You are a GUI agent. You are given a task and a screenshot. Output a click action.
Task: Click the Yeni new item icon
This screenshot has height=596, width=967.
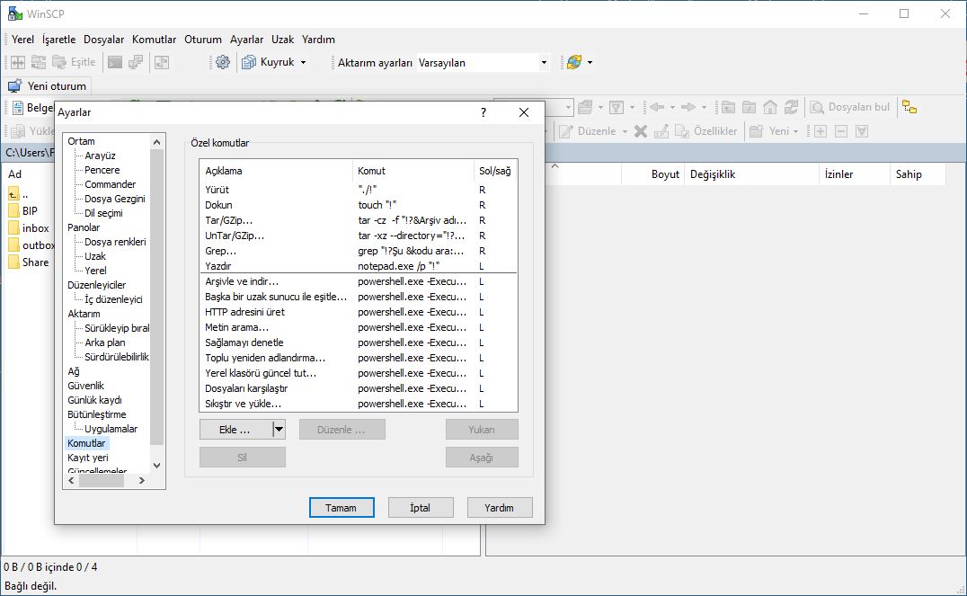756,131
